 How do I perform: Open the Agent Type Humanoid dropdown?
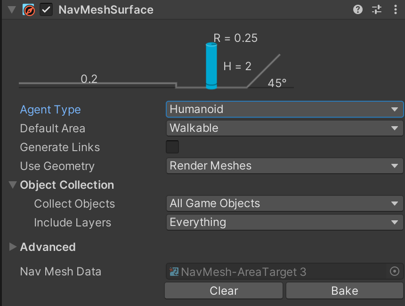284,109
